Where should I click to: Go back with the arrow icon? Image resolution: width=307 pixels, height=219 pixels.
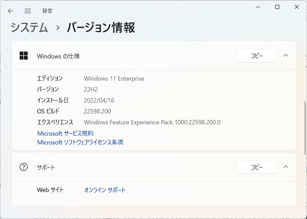tap(11, 11)
